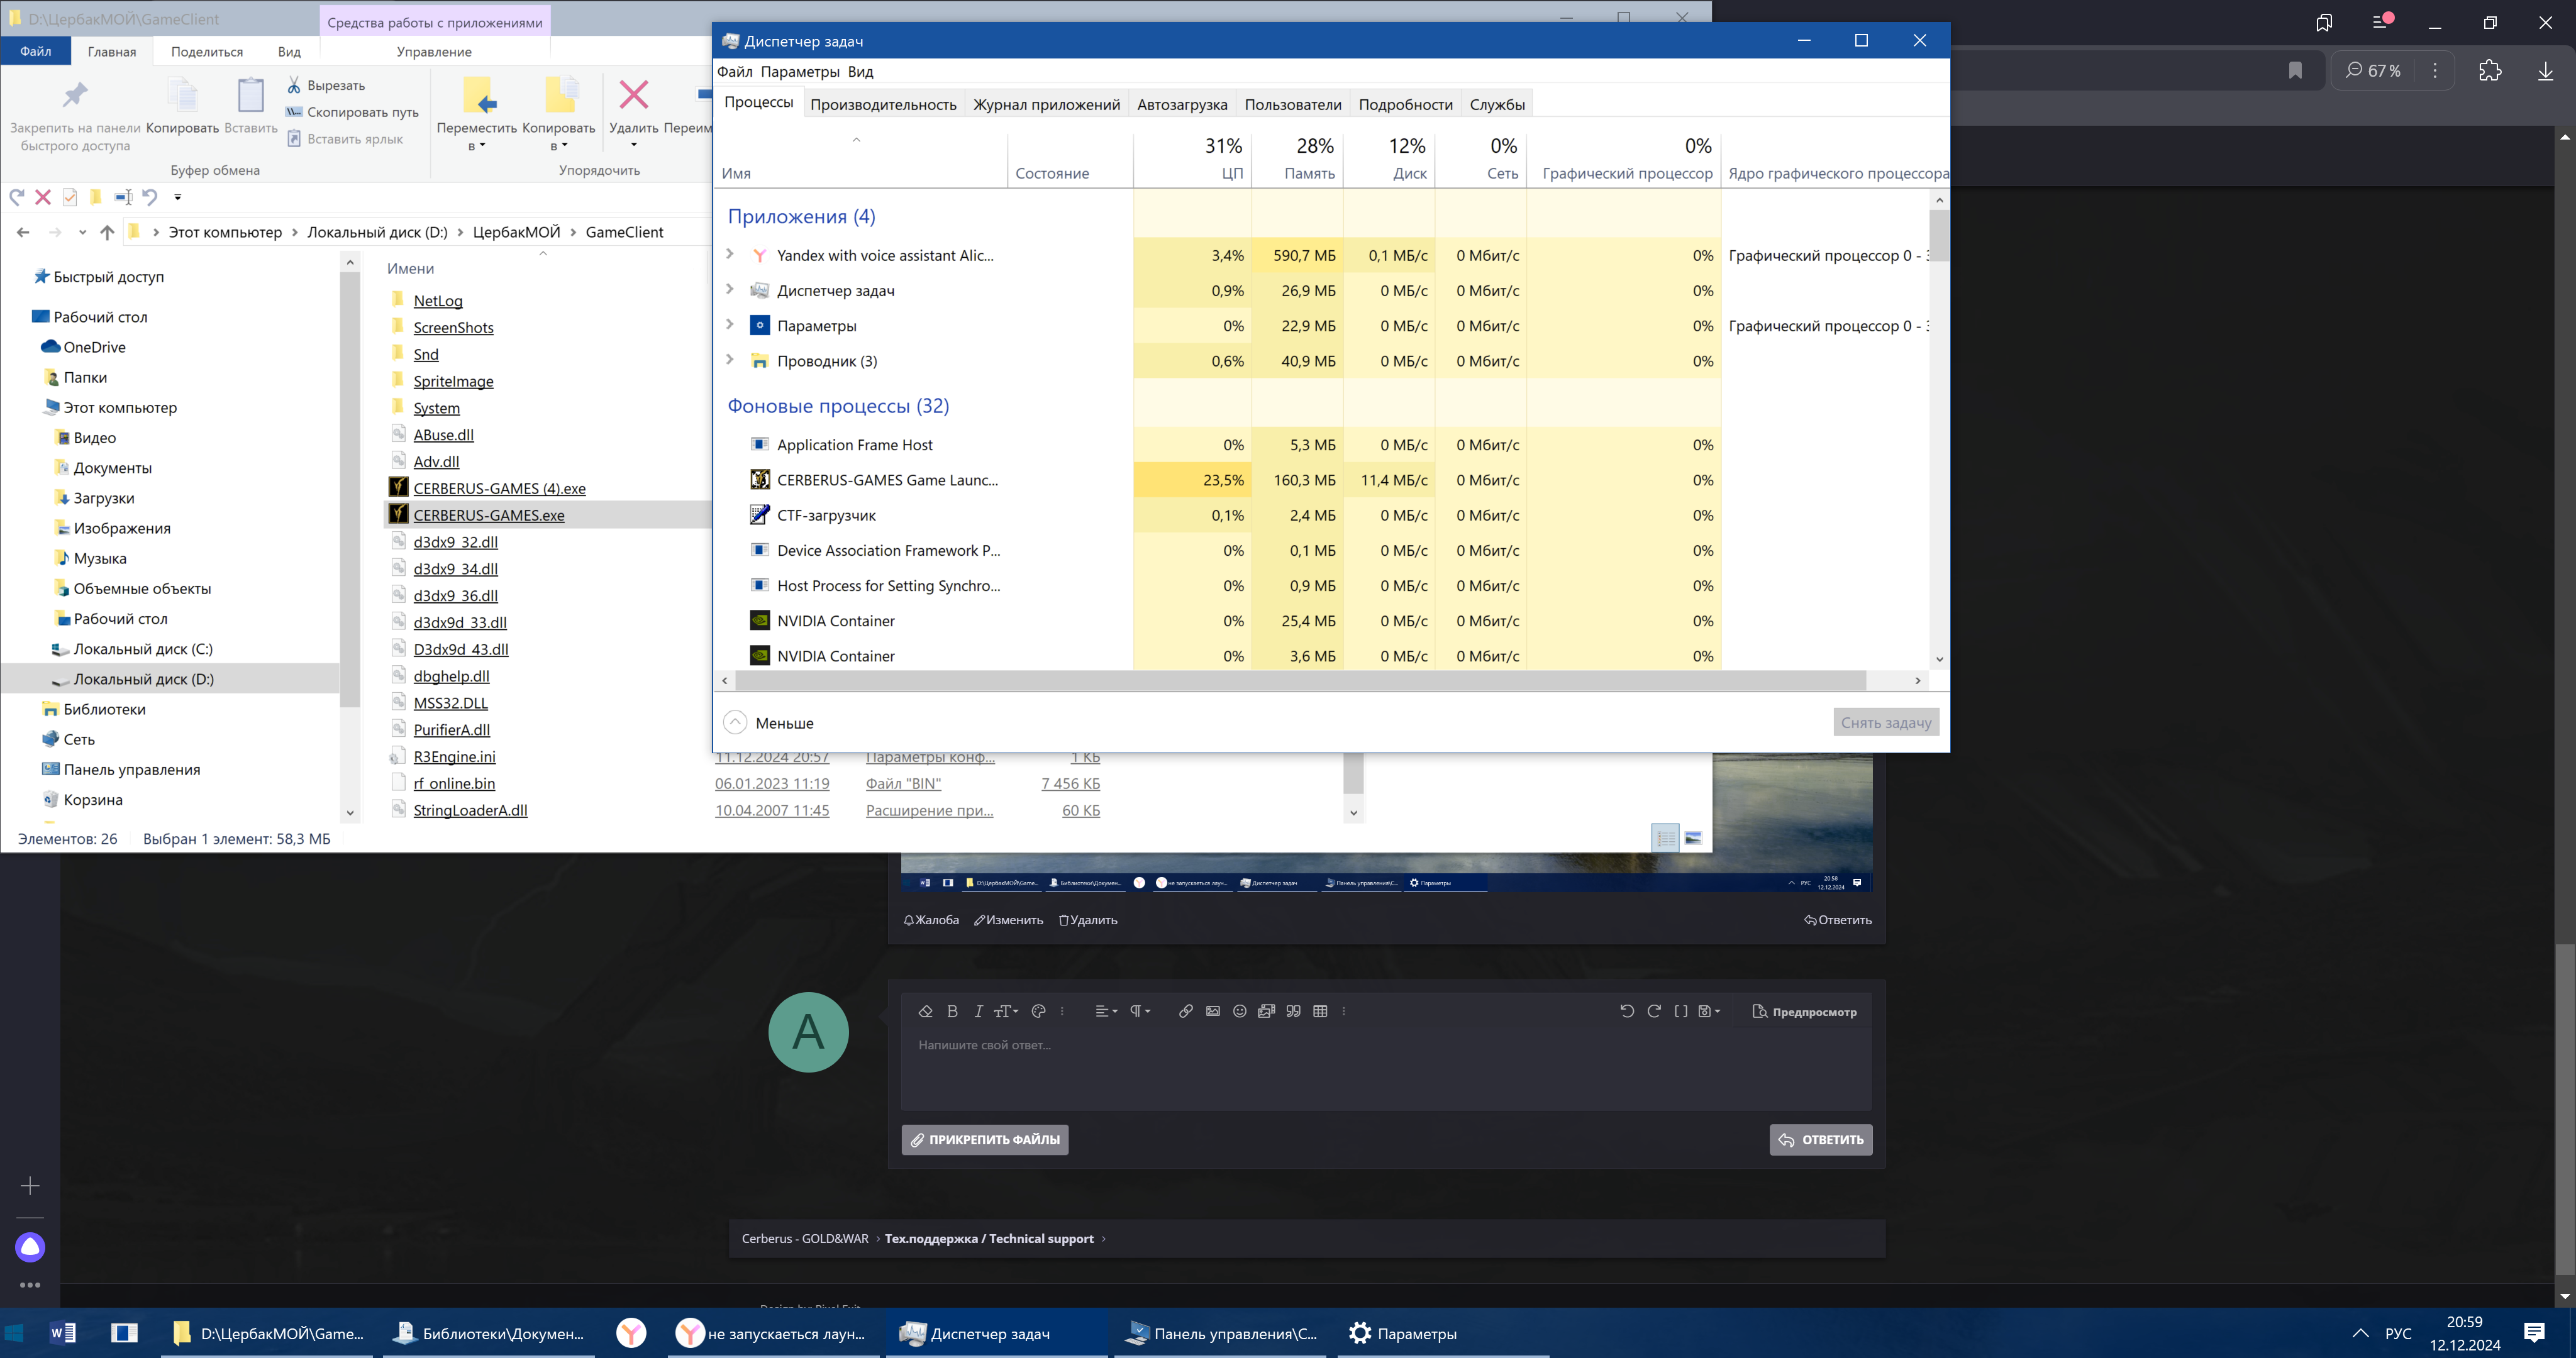Expand the Проводник (3) process group
The width and height of the screenshot is (2576, 1358).
click(x=730, y=359)
